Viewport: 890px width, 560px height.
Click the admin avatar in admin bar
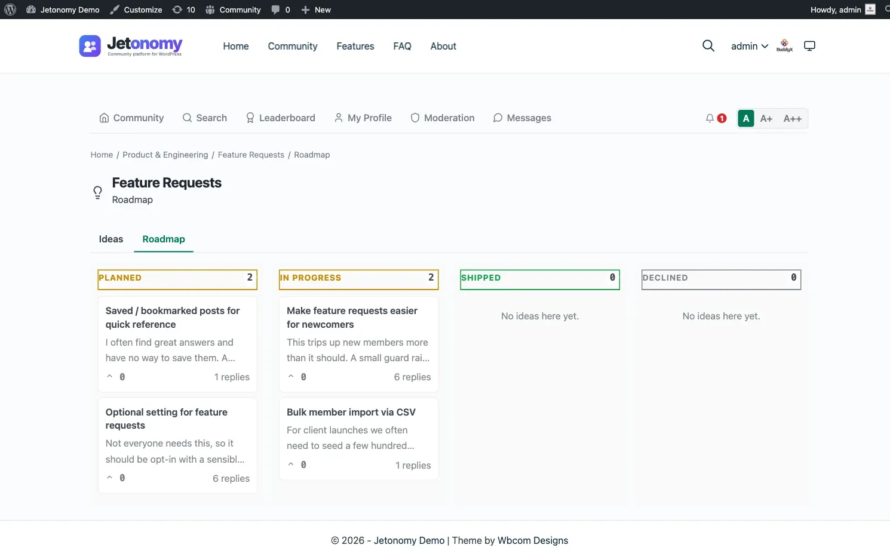[x=870, y=10]
